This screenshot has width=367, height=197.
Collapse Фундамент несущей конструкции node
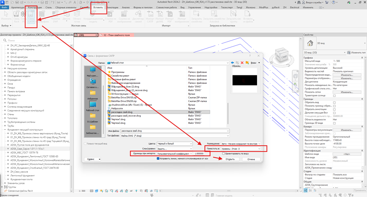[x=5, y=130]
